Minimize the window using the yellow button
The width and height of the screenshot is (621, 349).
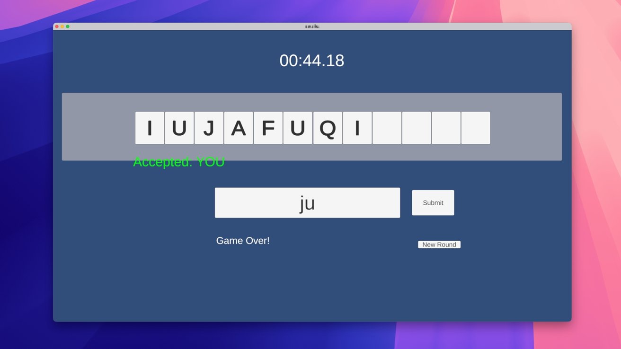click(x=62, y=26)
